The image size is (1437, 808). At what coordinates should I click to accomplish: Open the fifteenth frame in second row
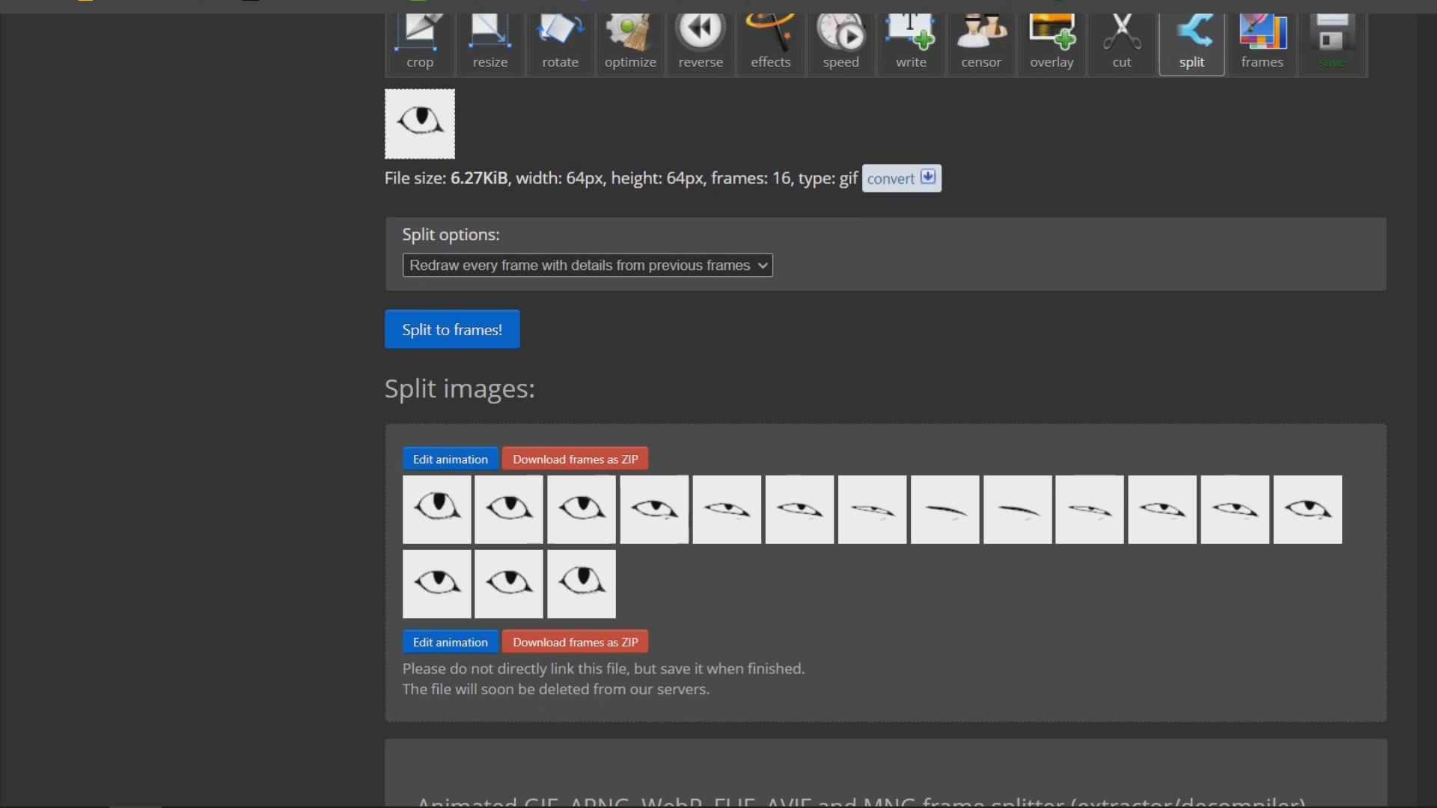click(509, 584)
